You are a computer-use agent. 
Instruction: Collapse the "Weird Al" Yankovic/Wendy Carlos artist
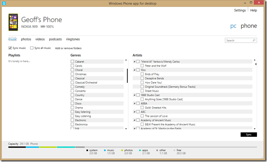[x=134, y=61]
